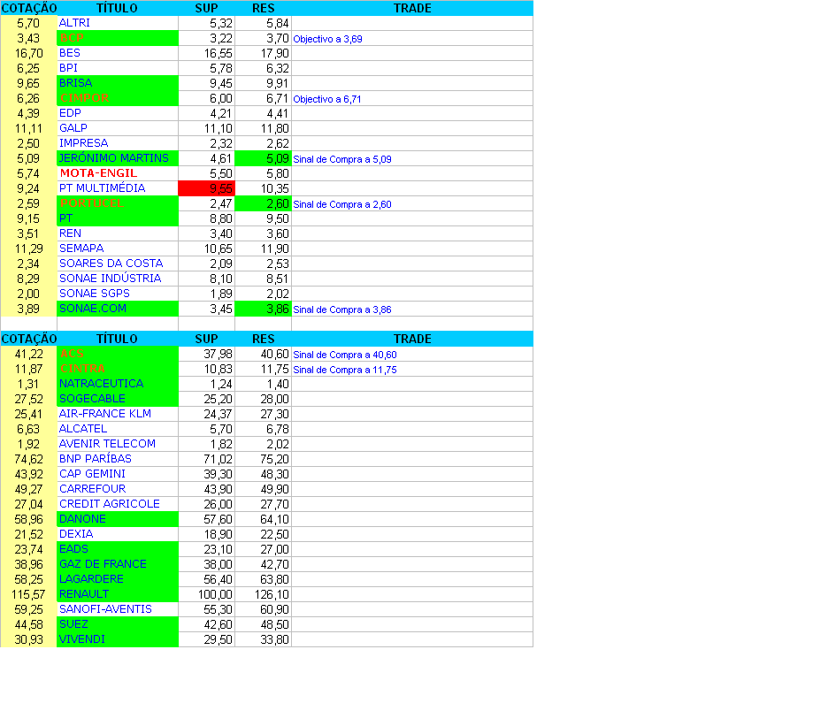
Task: Click the ACS title cell
Action: pyautogui.click(x=118, y=354)
